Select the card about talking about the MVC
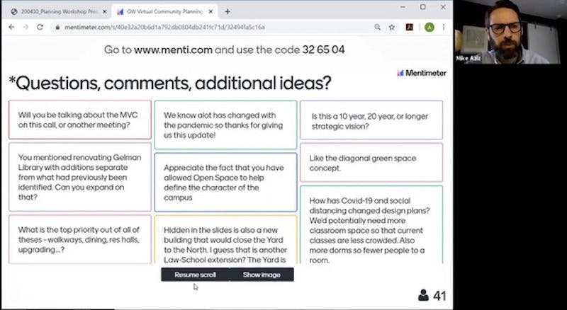Viewport: 567px width, 310px height. [x=80, y=120]
